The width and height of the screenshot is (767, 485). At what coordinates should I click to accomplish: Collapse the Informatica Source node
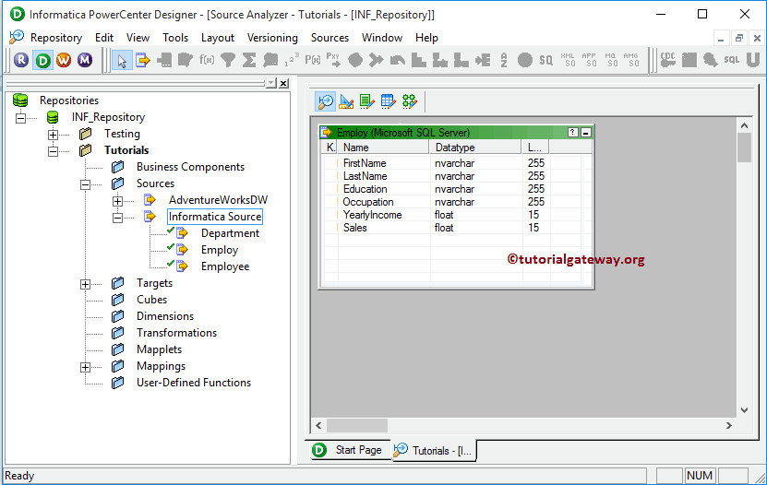click(117, 218)
